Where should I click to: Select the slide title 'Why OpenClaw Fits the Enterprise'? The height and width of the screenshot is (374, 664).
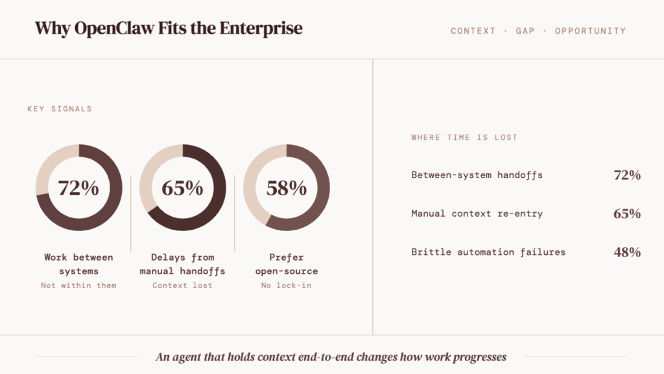coord(169,29)
